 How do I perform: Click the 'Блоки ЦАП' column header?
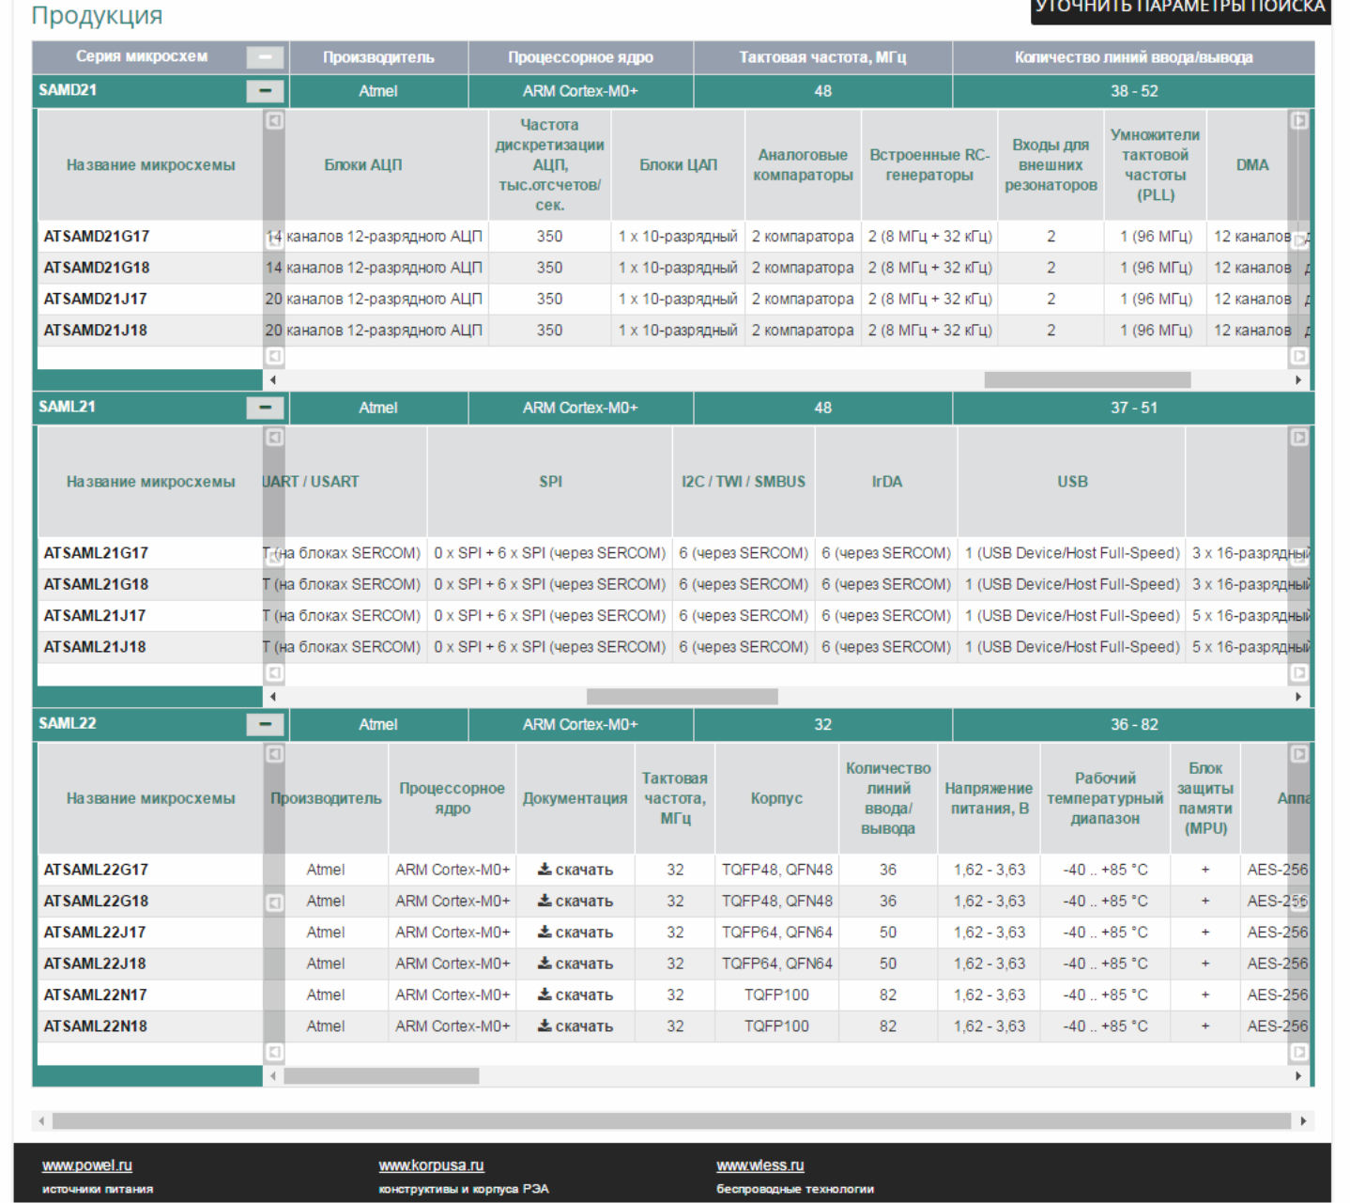678,165
